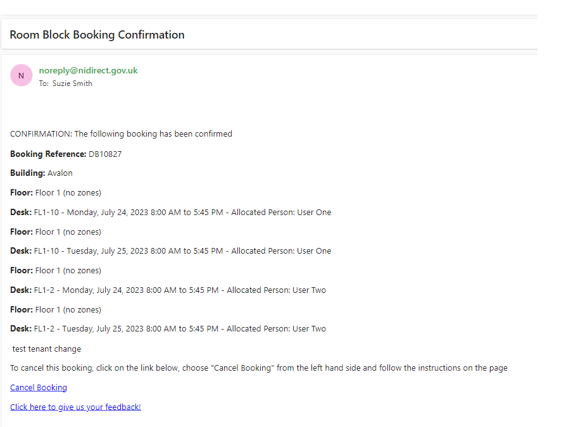Click the bold "Booking Reference:" label
Viewport: 564px width, 427px height.
click(48, 154)
